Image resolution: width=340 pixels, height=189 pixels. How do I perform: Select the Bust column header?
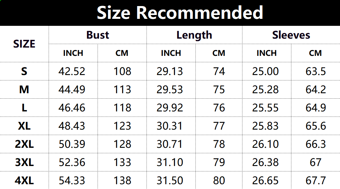(98, 35)
